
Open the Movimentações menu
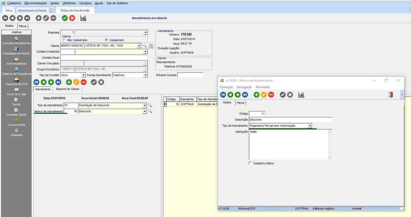point(35,3)
